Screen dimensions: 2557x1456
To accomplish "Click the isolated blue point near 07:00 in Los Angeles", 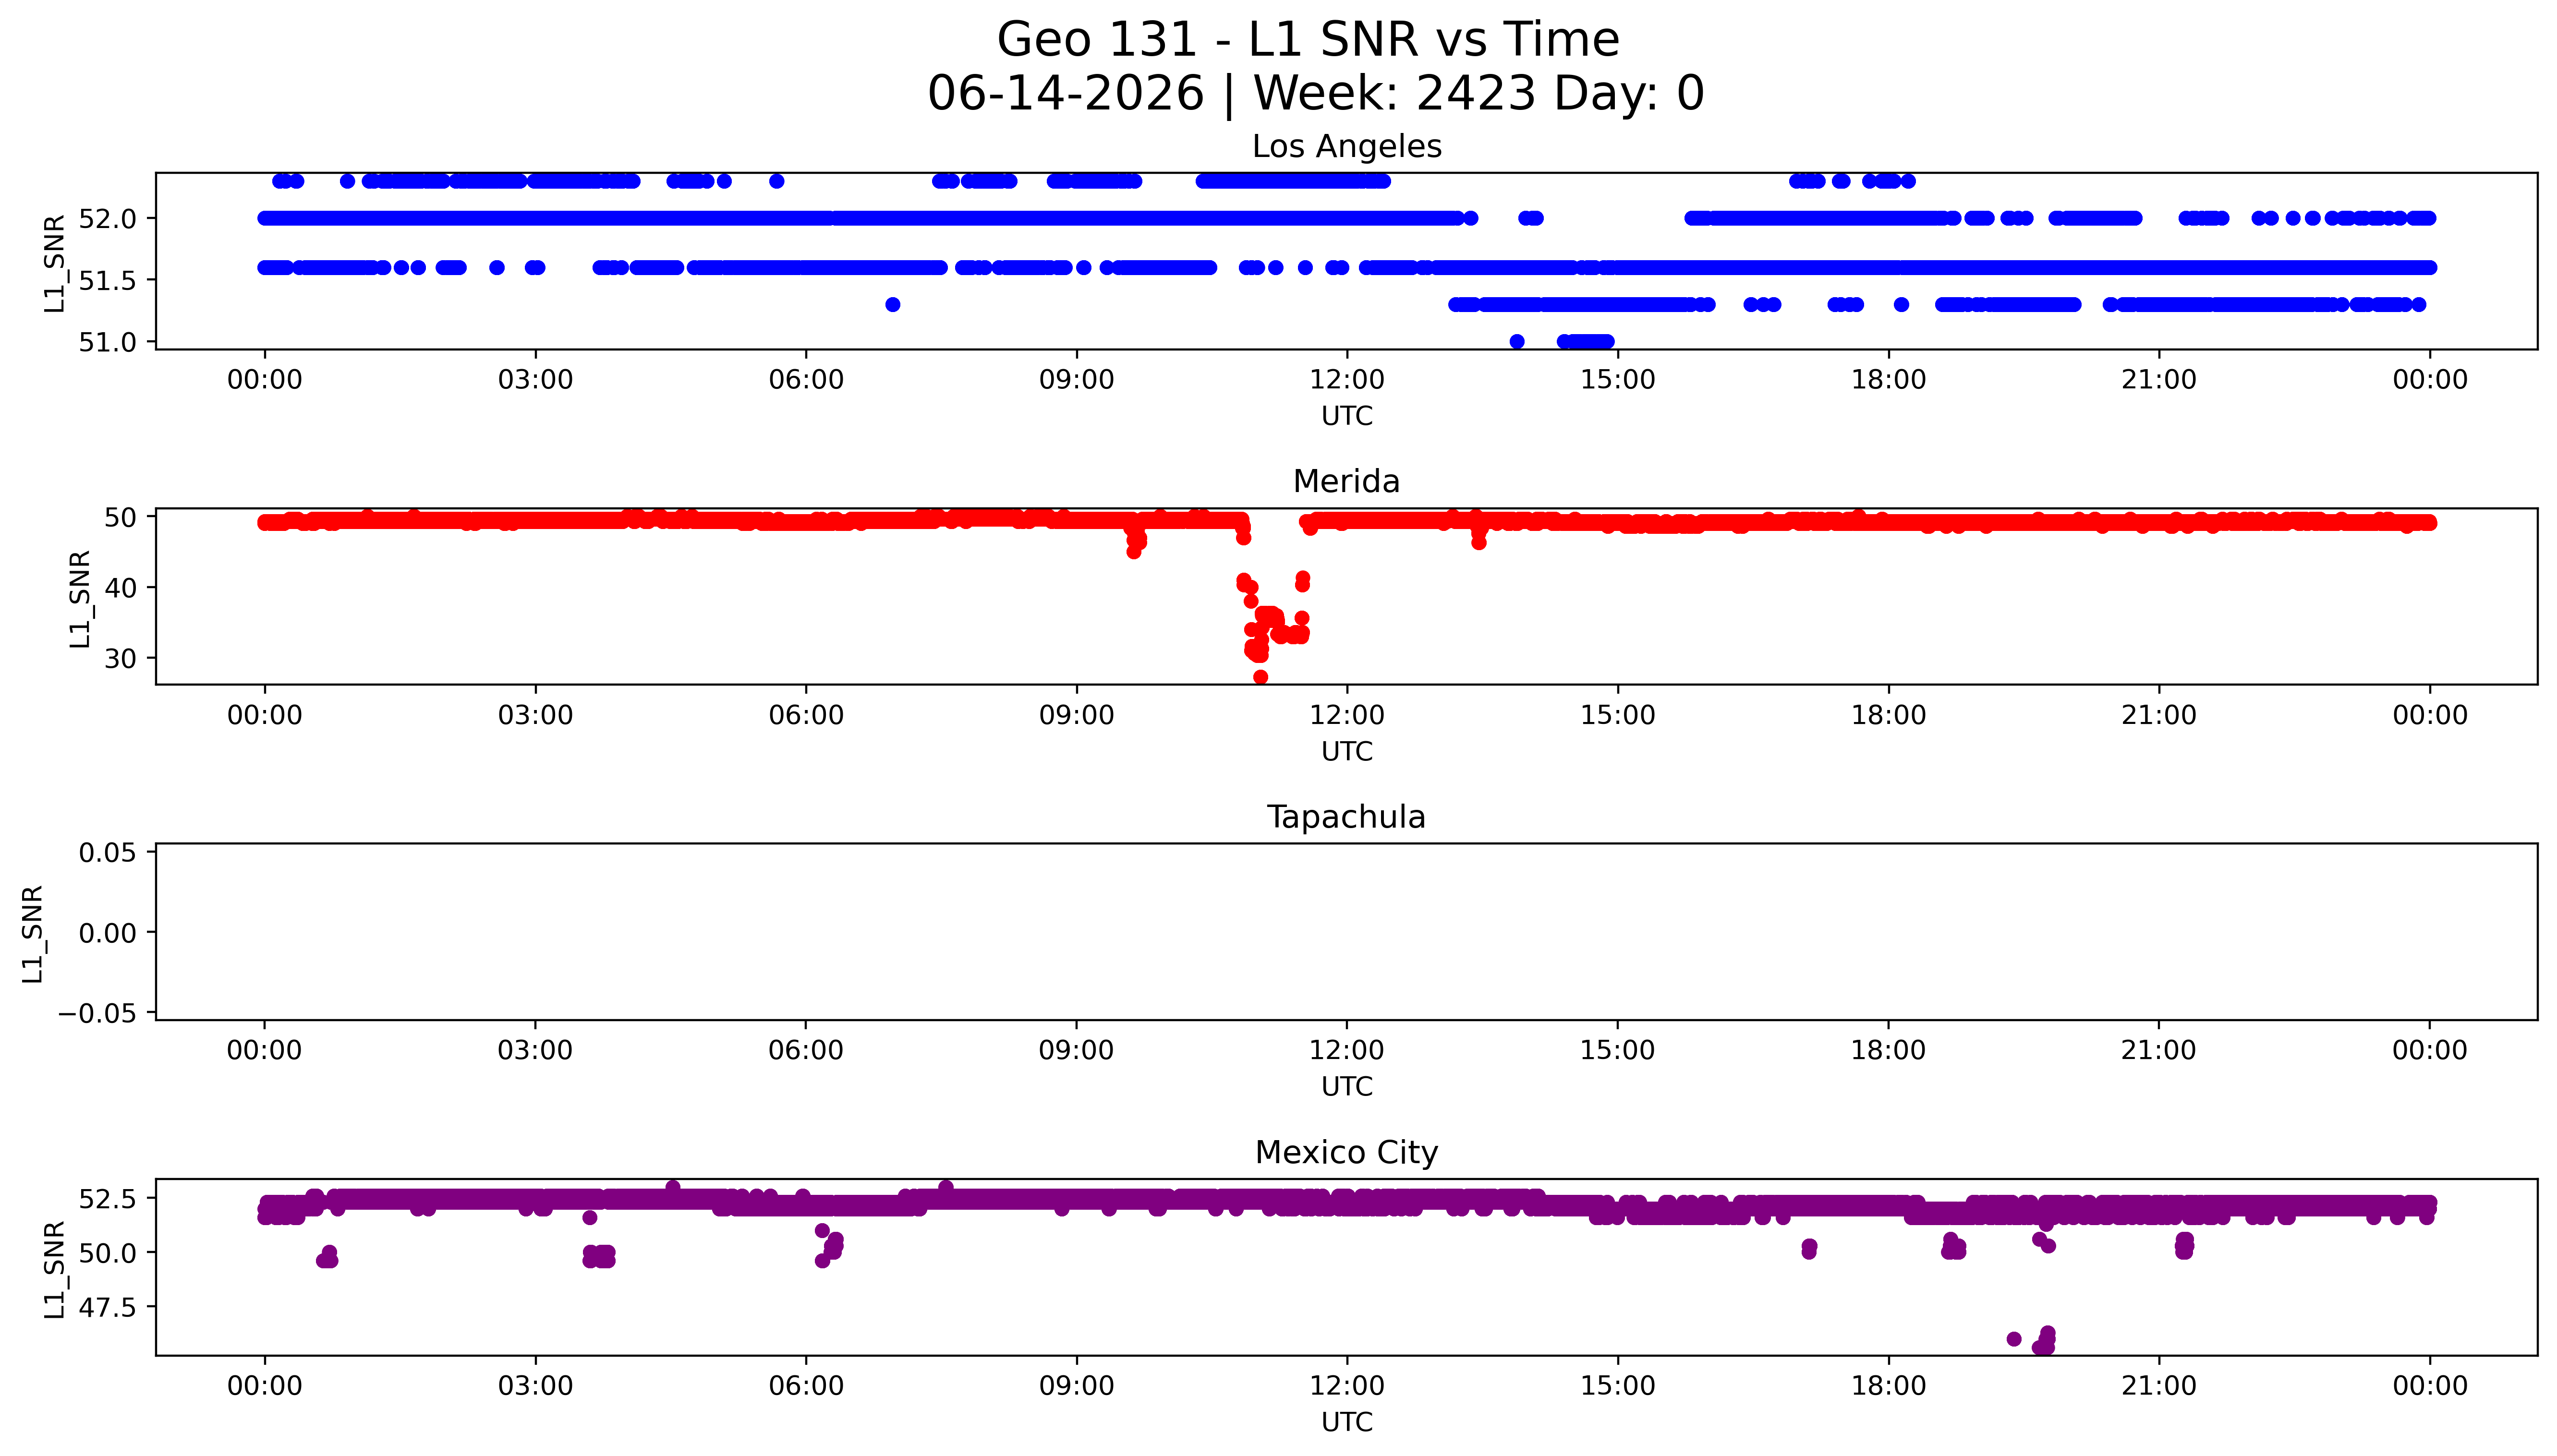I will [x=893, y=304].
